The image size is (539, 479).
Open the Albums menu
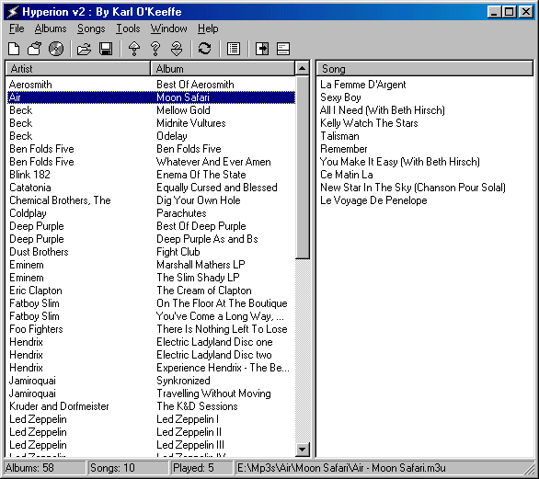pos(51,29)
